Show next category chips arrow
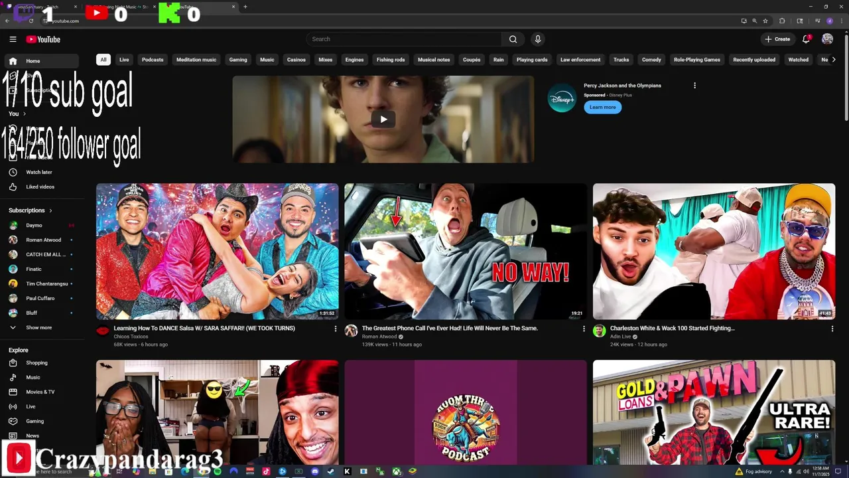 (834, 60)
